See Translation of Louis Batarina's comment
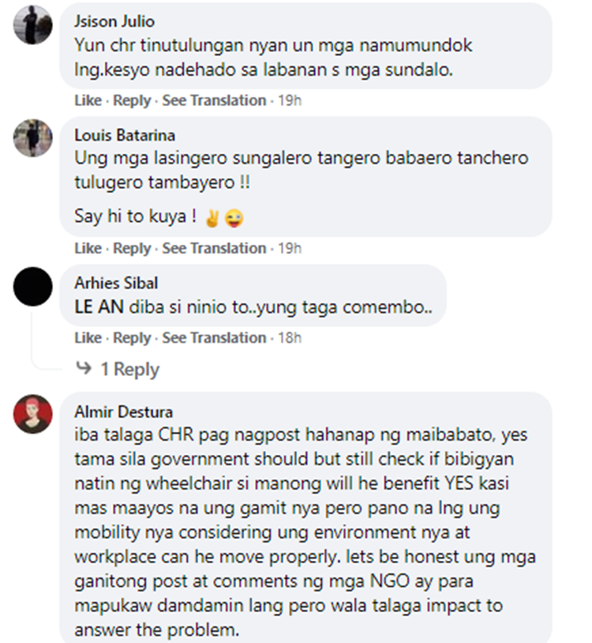This screenshot has width=592, height=643. (x=214, y=249)
